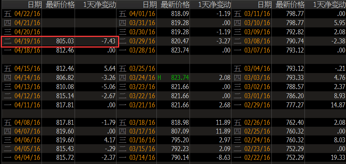Select the 04/04/16 date entry
This screenshot has width=346, height=164.
pos(27,157)
